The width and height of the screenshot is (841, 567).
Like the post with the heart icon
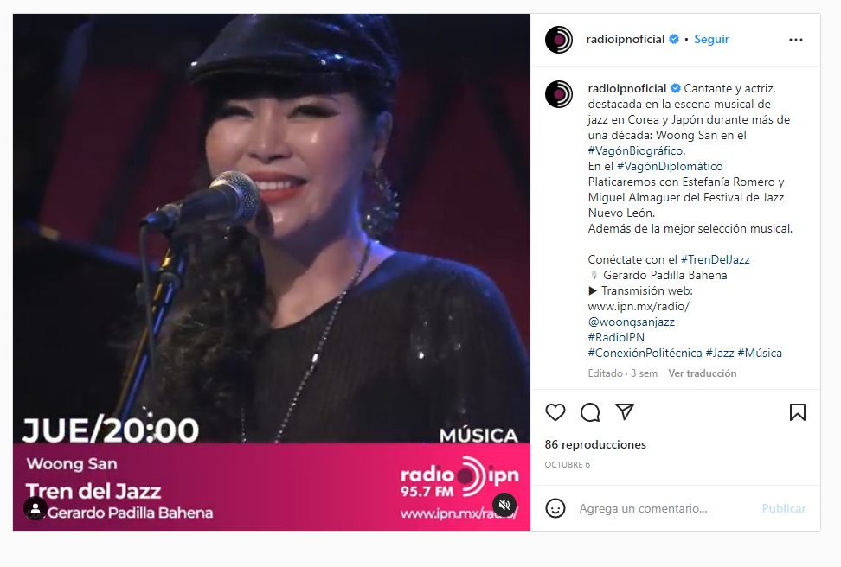555,412
